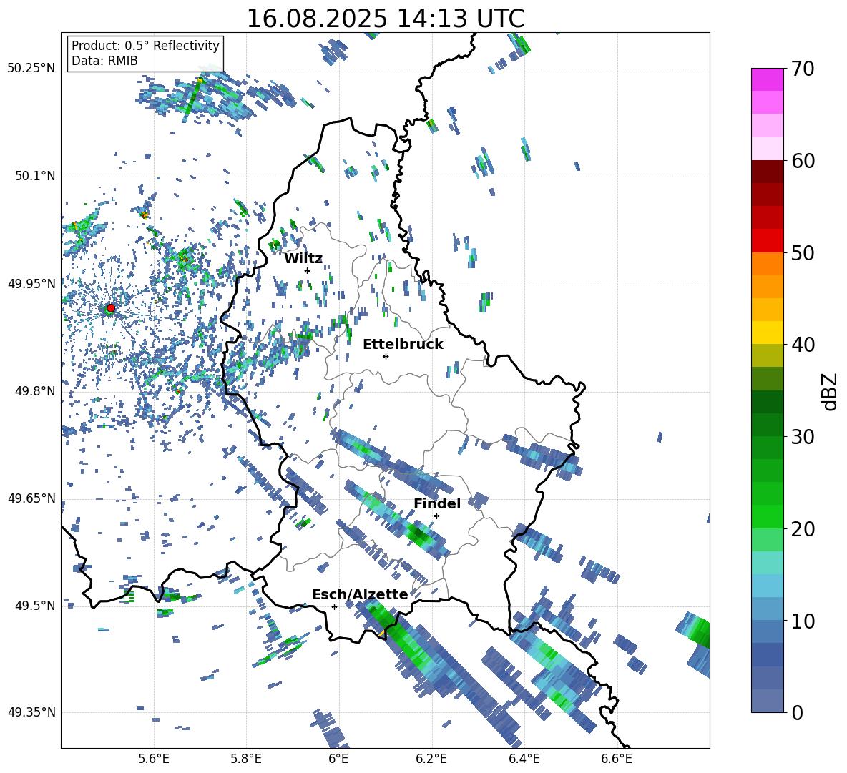Screen dimensions: 847x773
Task: Click the 50.25°N latitude label
Action: tap(31, 69)
